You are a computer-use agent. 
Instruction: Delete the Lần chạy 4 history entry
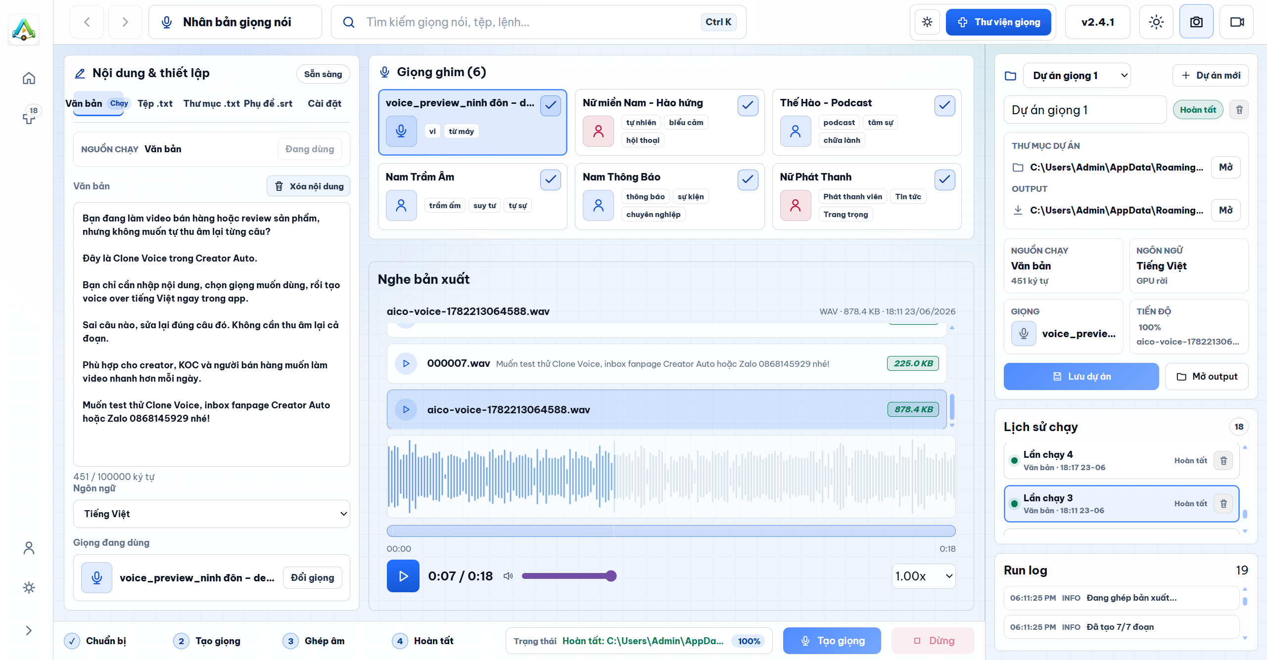click(1223, 460)
